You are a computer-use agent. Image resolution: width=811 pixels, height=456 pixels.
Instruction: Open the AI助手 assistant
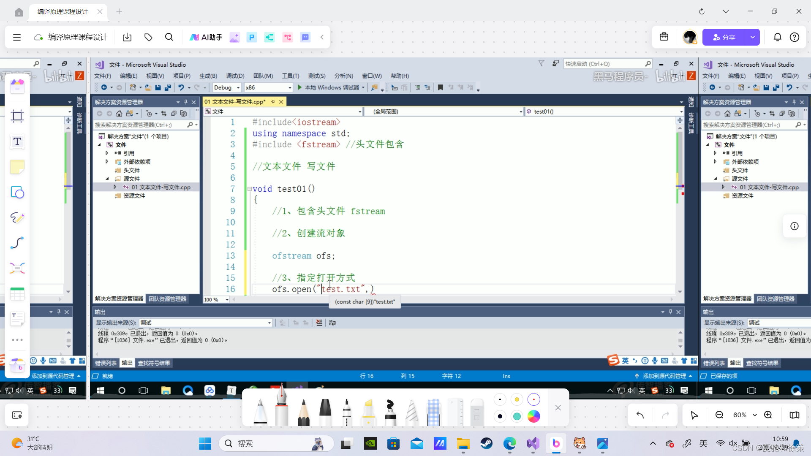click(206, 37)
